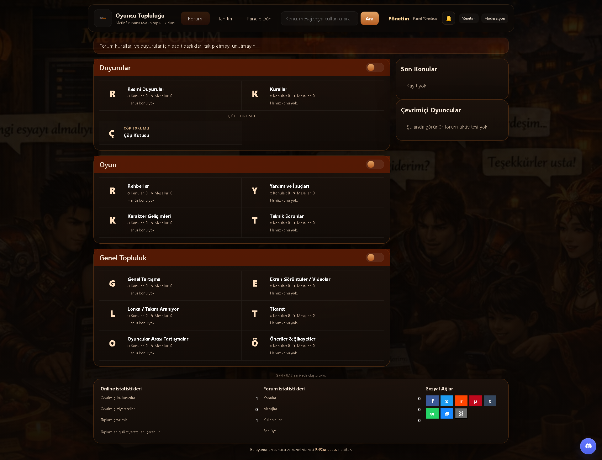Share via WhatsApp

[432, 414]
